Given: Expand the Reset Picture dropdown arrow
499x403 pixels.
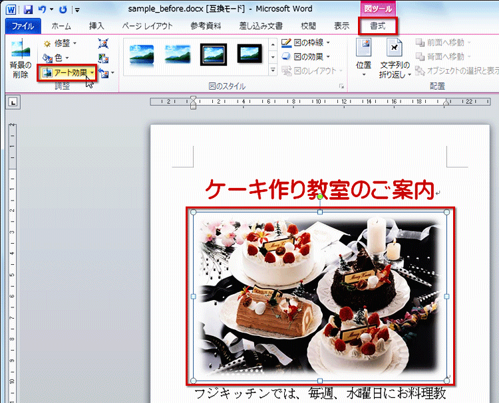Looking at the screenshot, I should (x=112, y=73).
